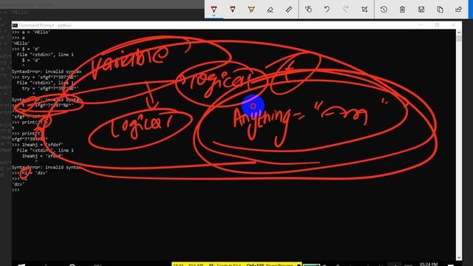
Task: Click the output line 'dzv'
Action: click(x=18, y=184)
